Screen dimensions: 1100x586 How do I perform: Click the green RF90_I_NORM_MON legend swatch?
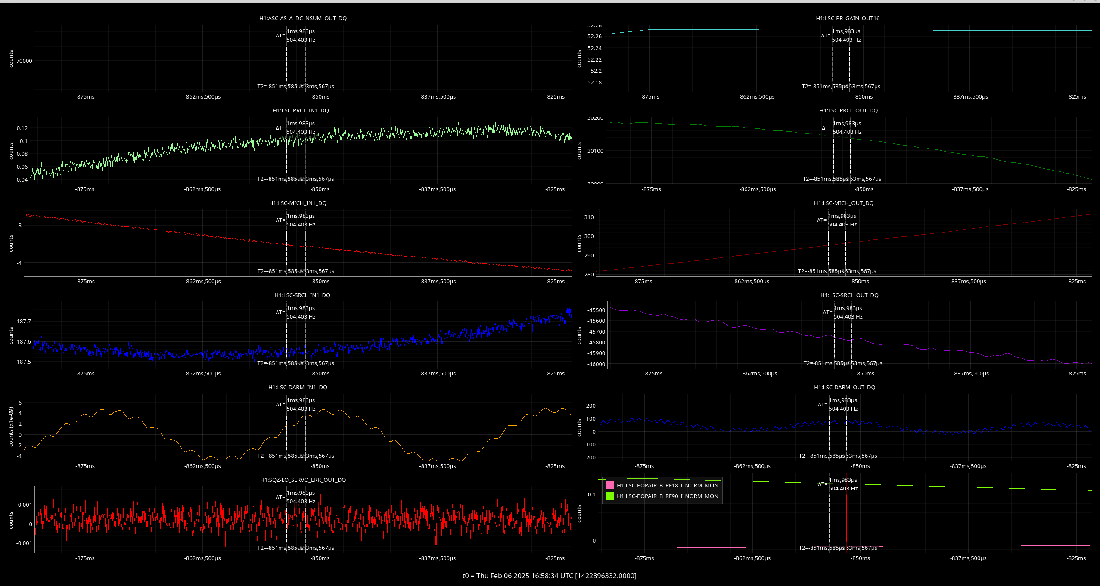610,496
